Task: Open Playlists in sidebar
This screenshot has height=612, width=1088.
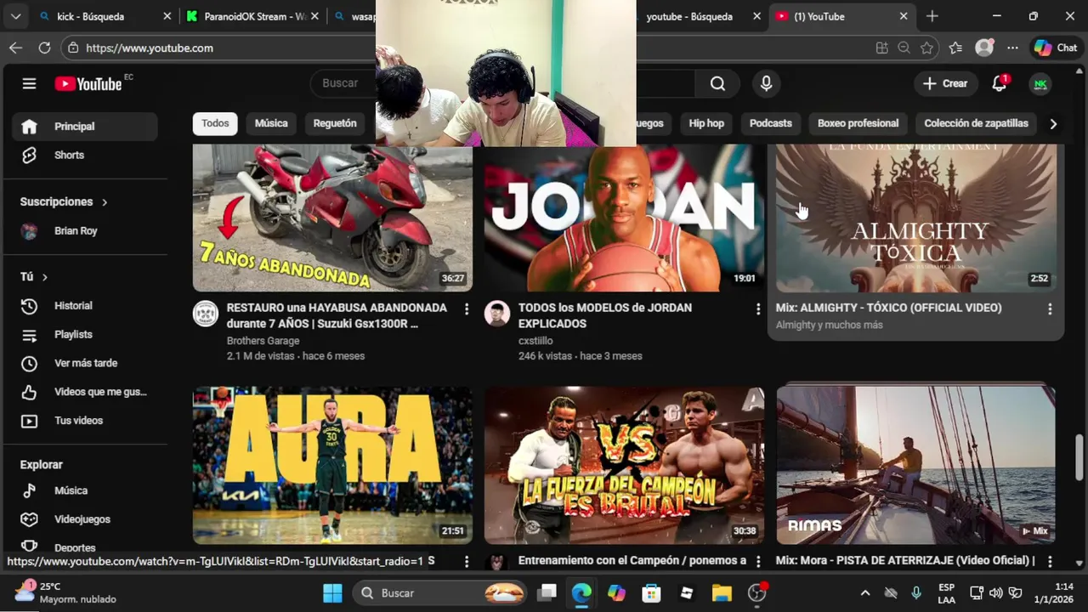Action: (84, 335)
